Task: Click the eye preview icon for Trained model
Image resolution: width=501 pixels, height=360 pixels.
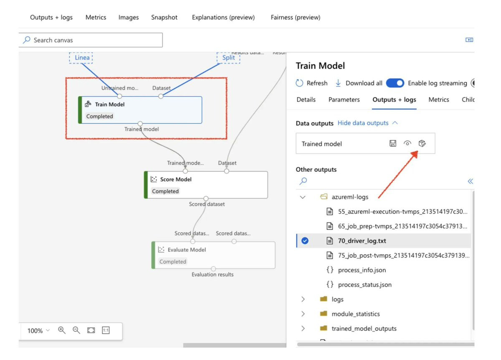Action: tap(407, 143)
